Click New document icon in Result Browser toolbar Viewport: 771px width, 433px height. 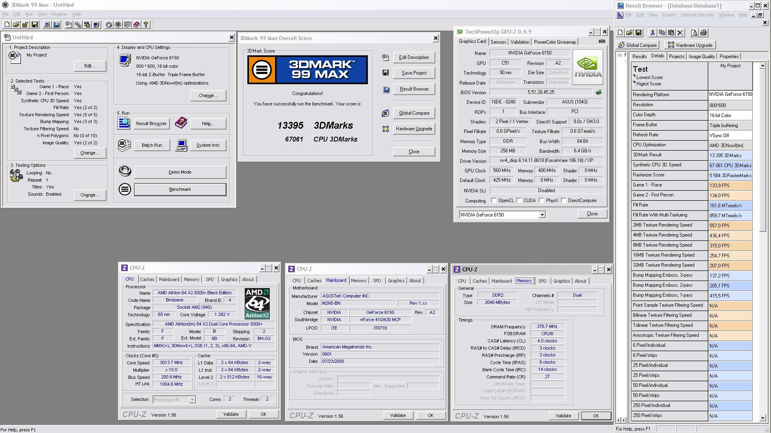click(620, 33)
